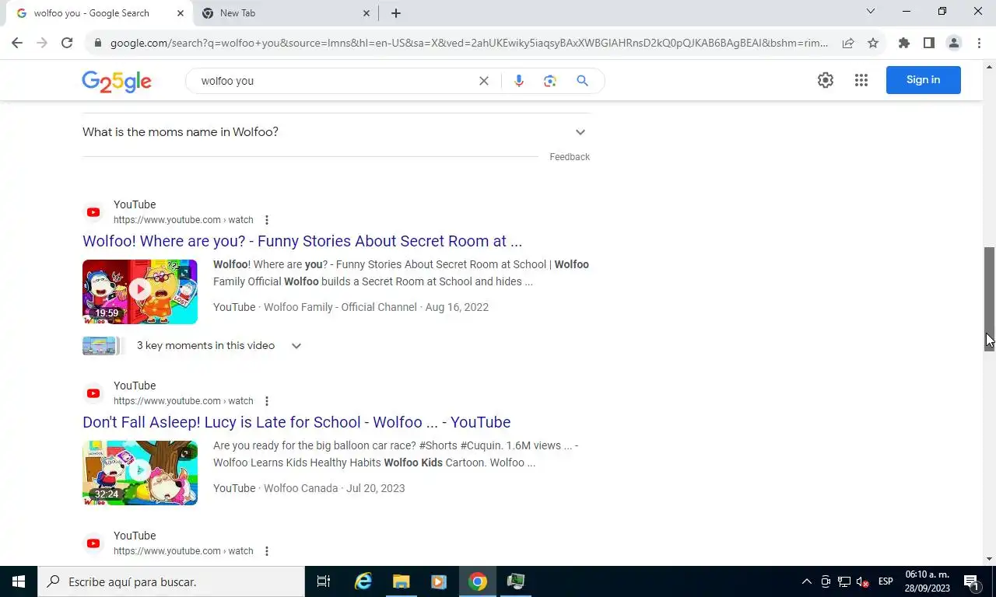Bookmark this page with the star icon
This screenshot has width=996, height=597.
point(873,43)
